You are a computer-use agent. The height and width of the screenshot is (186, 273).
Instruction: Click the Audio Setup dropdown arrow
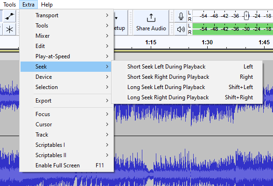click(116, 18)
